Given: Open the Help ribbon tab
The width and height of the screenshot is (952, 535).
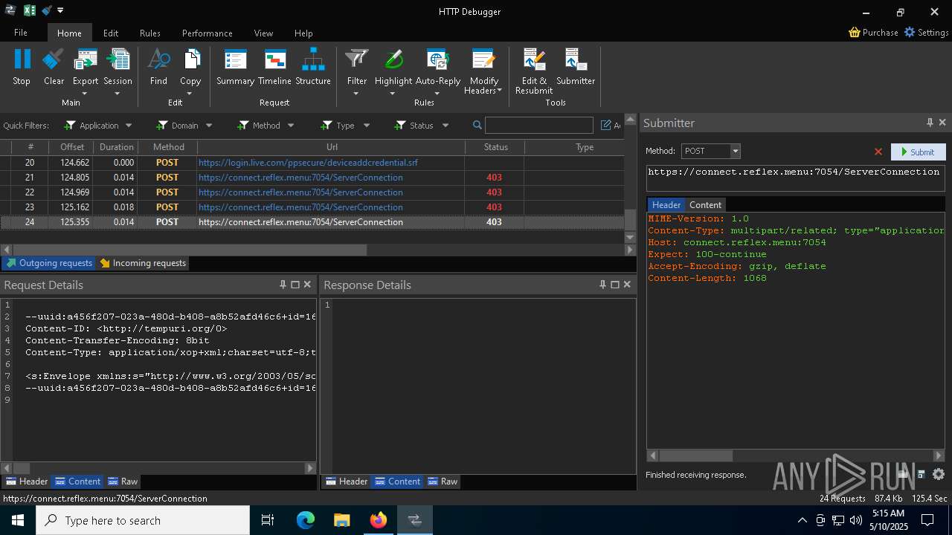Looking at the screenshot, I should 303,33.
